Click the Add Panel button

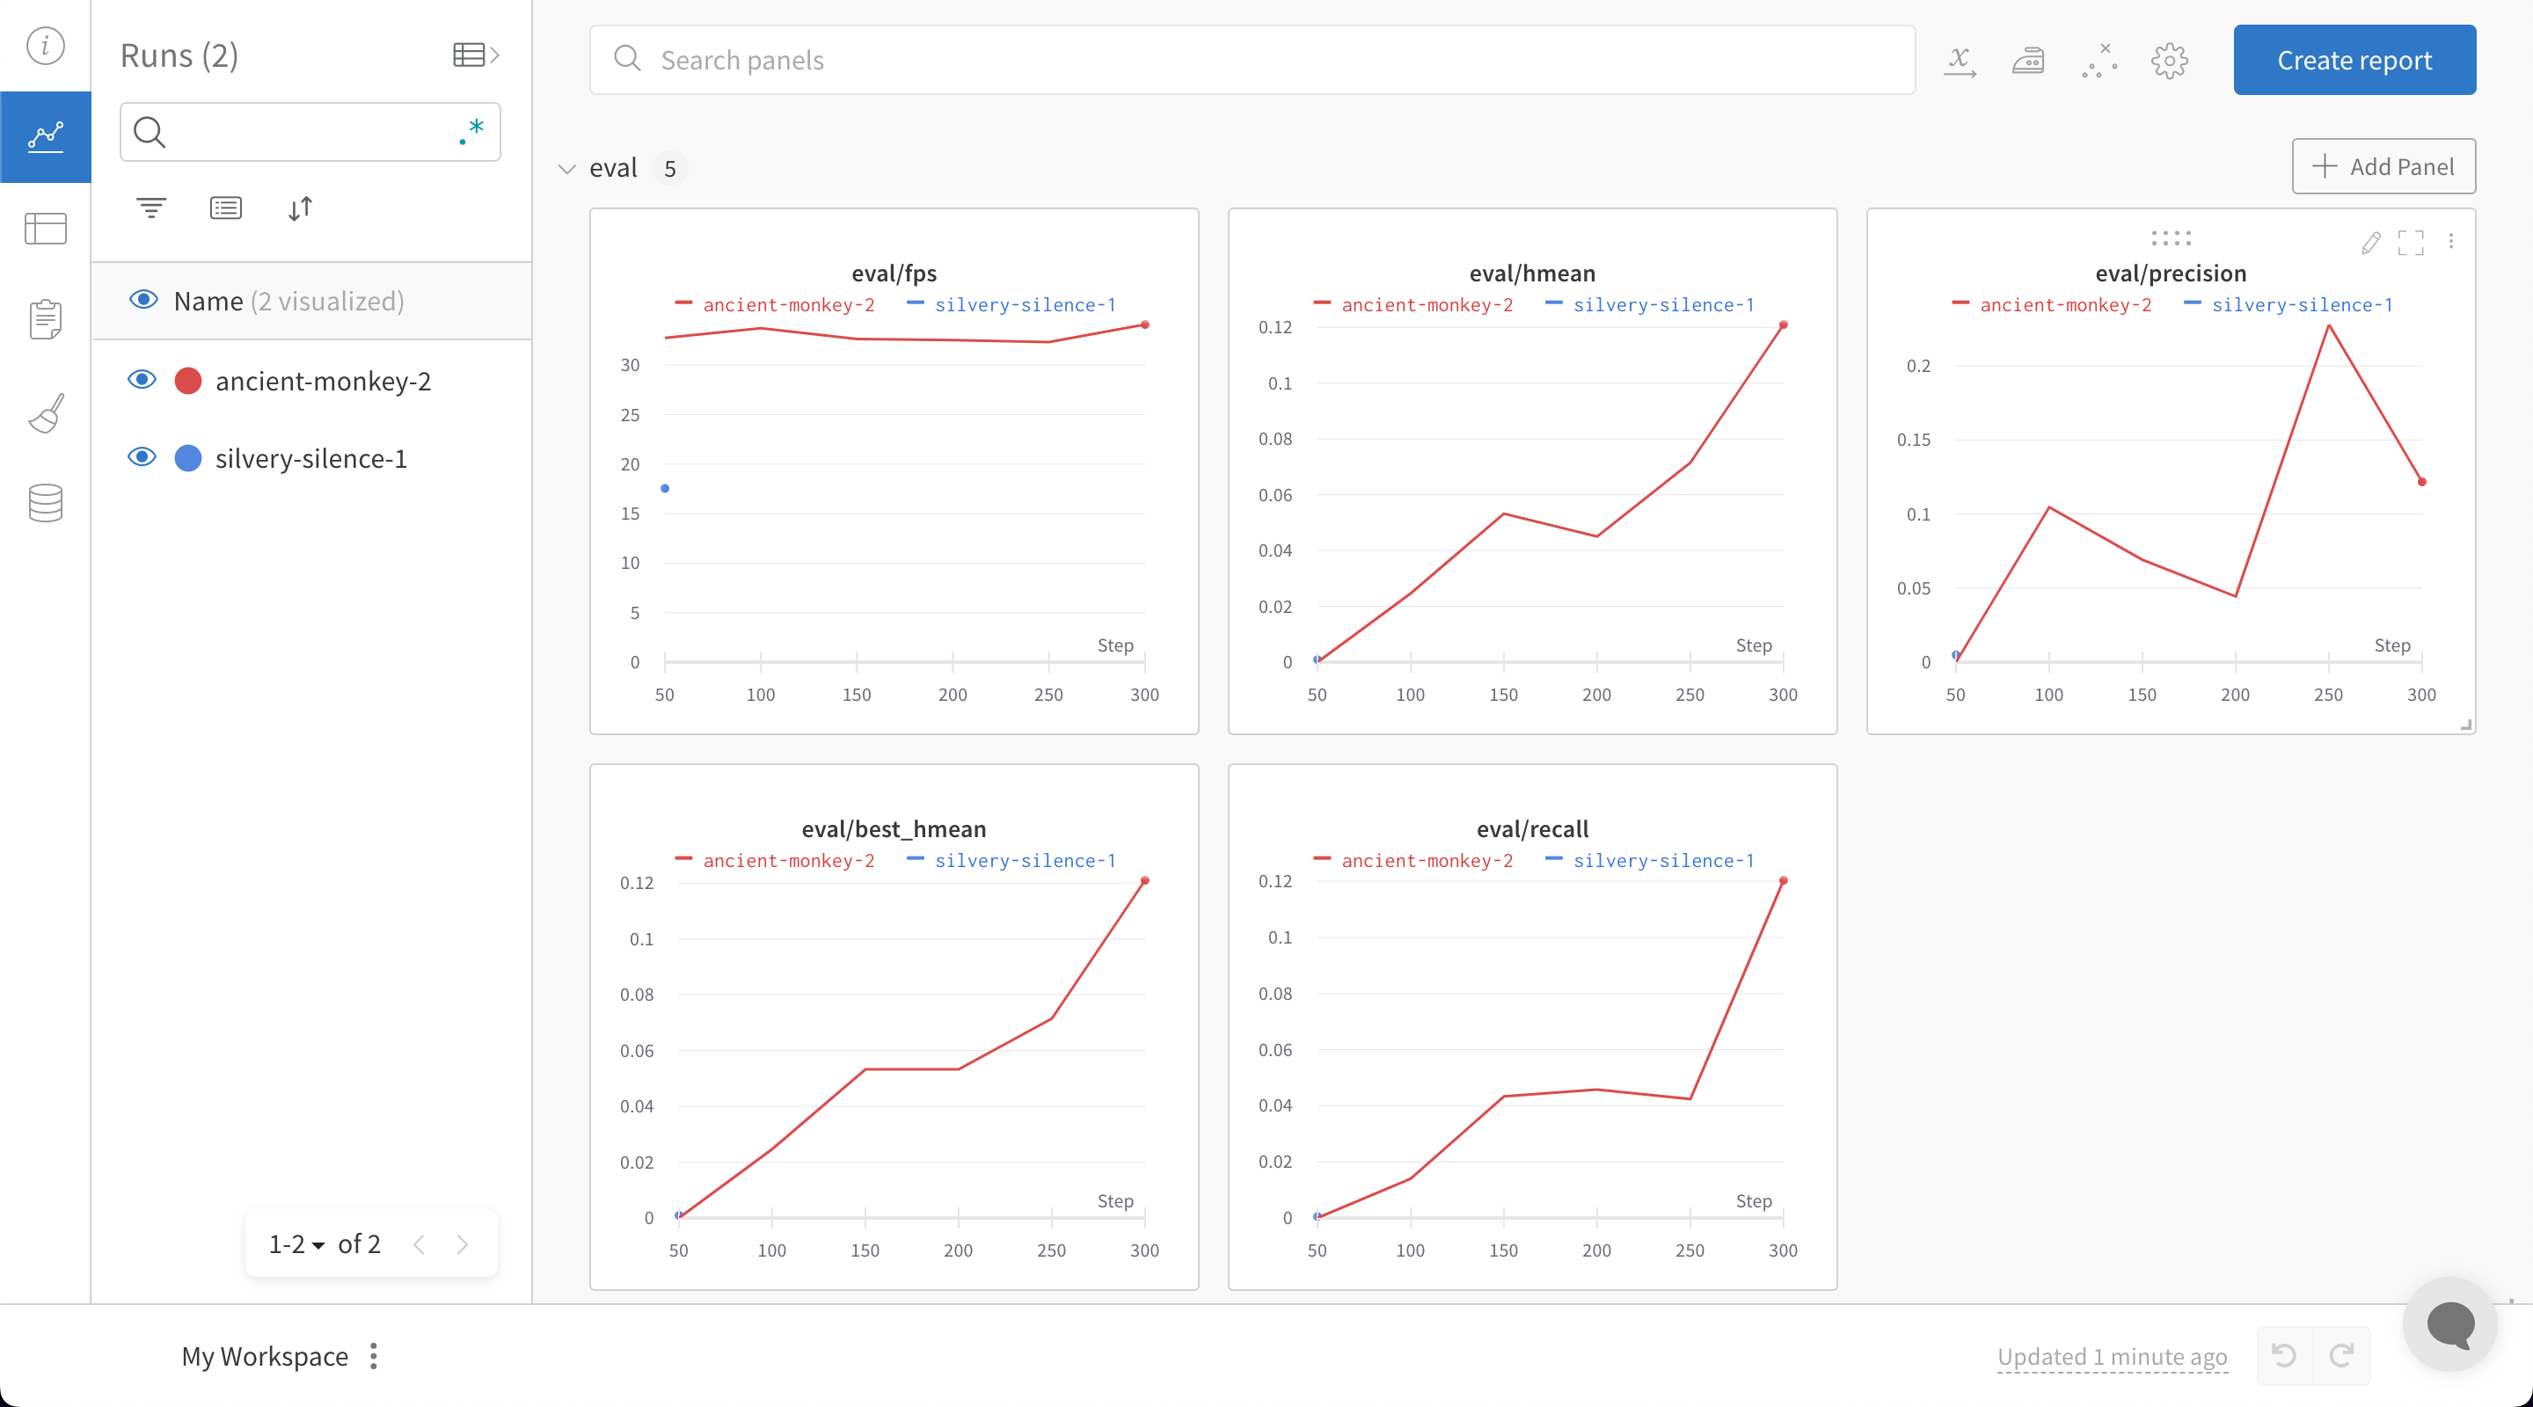click(2383, 166)
